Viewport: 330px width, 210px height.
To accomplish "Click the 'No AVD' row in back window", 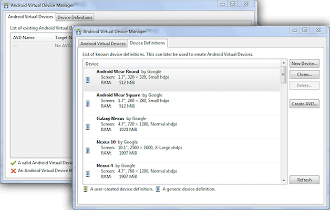I will [42, 46].
